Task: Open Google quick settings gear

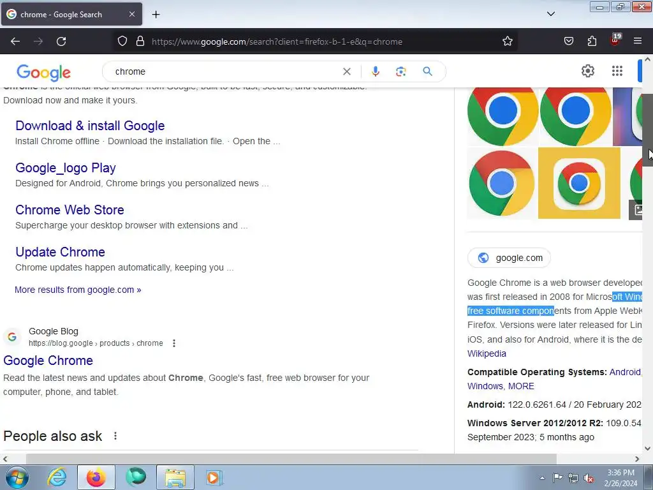Action: click(x=587, y=71)
